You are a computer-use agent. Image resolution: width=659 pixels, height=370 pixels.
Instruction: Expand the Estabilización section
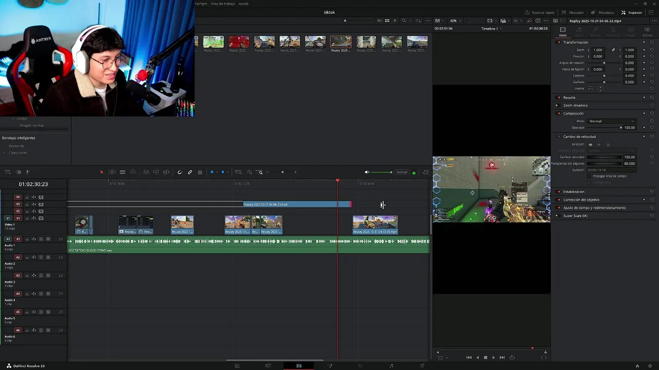574,192
